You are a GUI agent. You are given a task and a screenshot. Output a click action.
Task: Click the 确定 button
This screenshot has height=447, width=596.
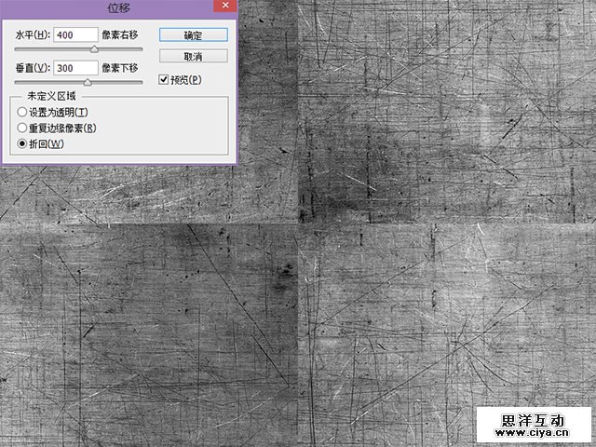[194, 35]
